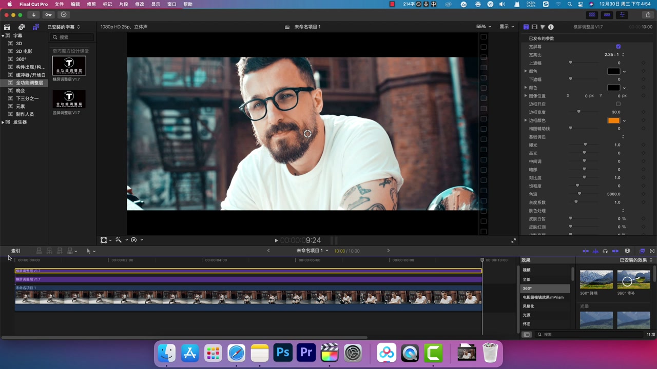This screenshot has height=369, width=657.
Task: Open the title inspector tab icon
Action: tap(526, 27)
